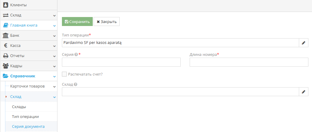Expand the Главная книга menu chevron
Screen dimensions: 312x132
[54, 26]
